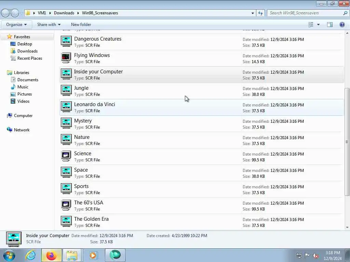This screenshot has height=262, width=350.
Task: Expand the arrow before Win98_Screensavers breadcrumb
Action: point(78,13)
